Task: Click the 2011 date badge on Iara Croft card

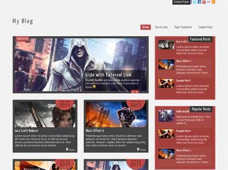Action: [x=65, y=105]
